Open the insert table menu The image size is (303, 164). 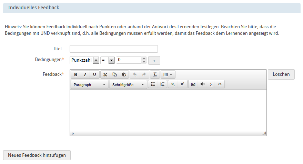point(168,74)
